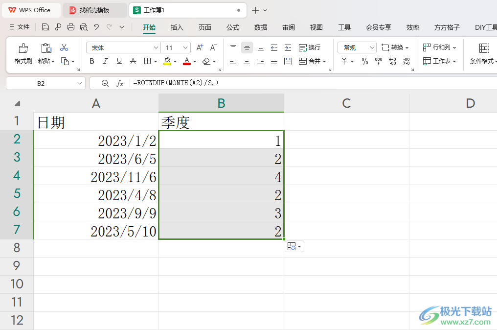Click the Print icon in quick toolbar
The height and width of the screenshot is (330, 497).
click(71, 27)
